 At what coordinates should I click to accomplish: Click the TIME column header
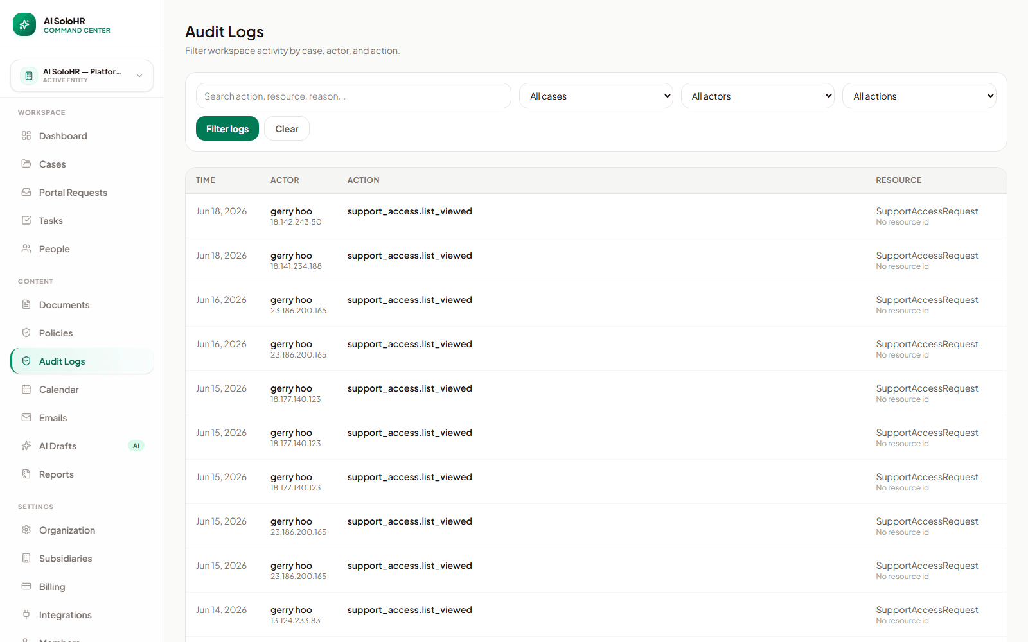pos(206,180)
